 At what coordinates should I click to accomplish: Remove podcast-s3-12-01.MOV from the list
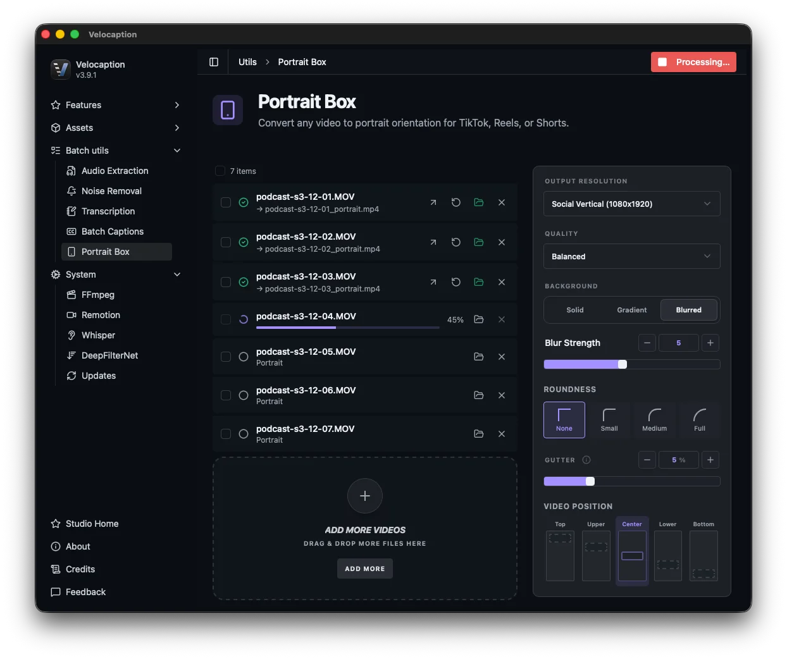click(x=502, y=202)
